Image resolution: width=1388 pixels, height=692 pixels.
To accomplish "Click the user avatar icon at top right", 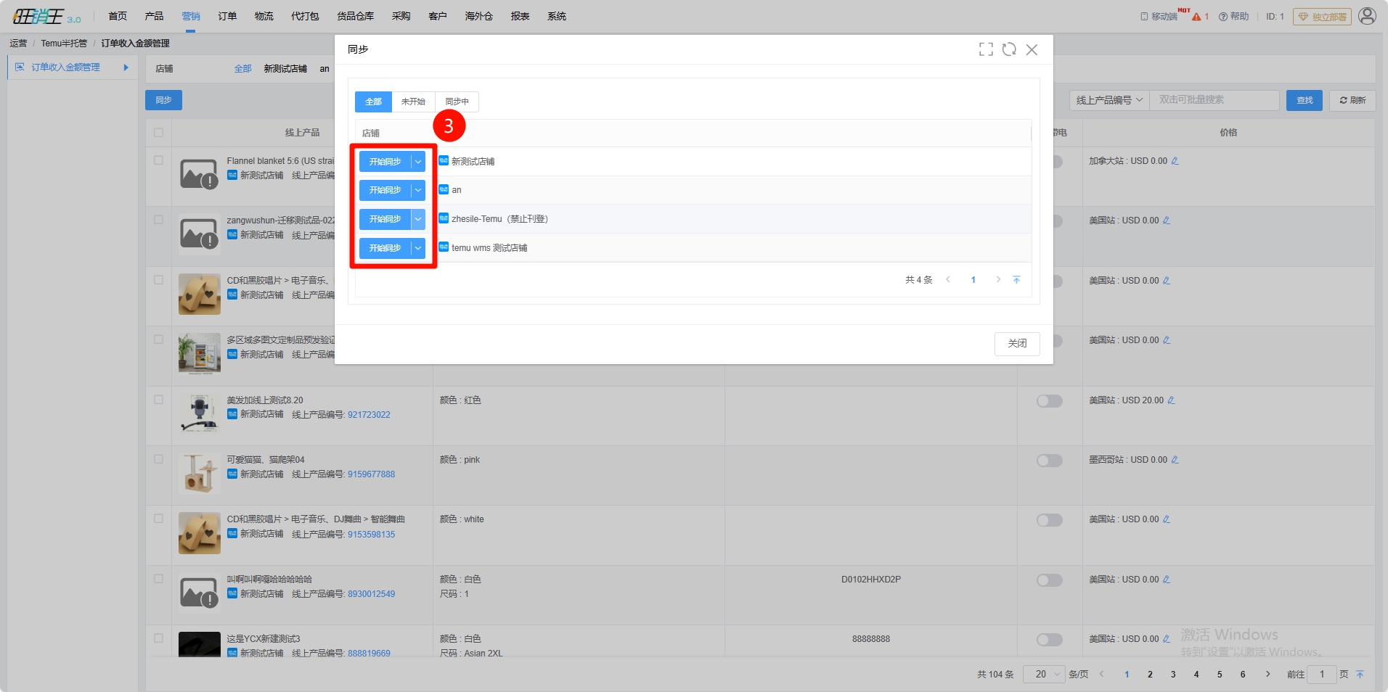I will point(1367,16).
